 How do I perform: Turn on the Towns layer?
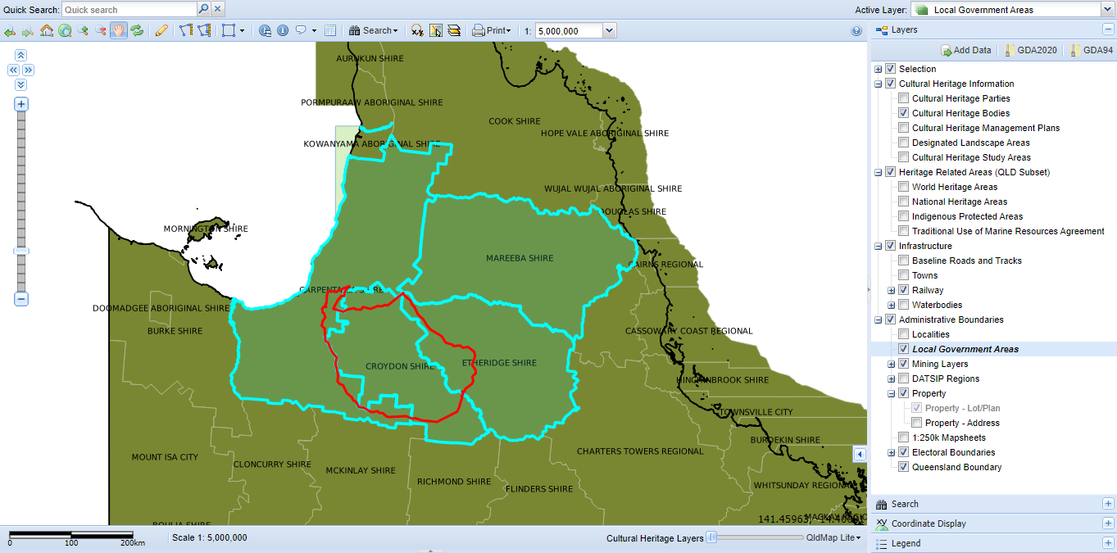pos(903,275)
